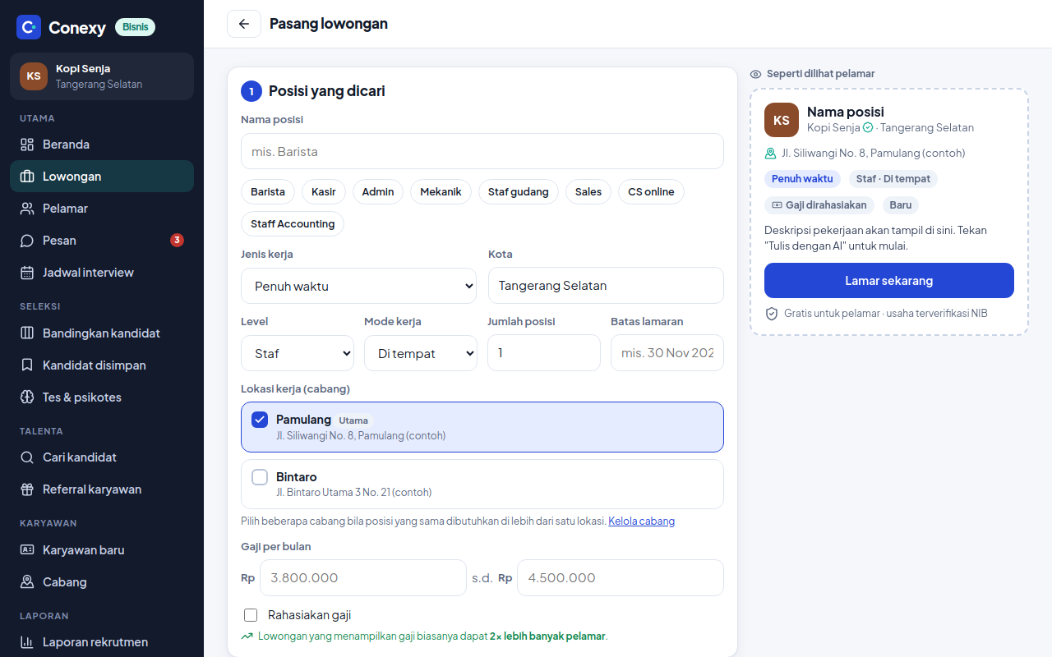Click the Karyawan baru ID card icon
1052x657 pixels.
(27, 550)
